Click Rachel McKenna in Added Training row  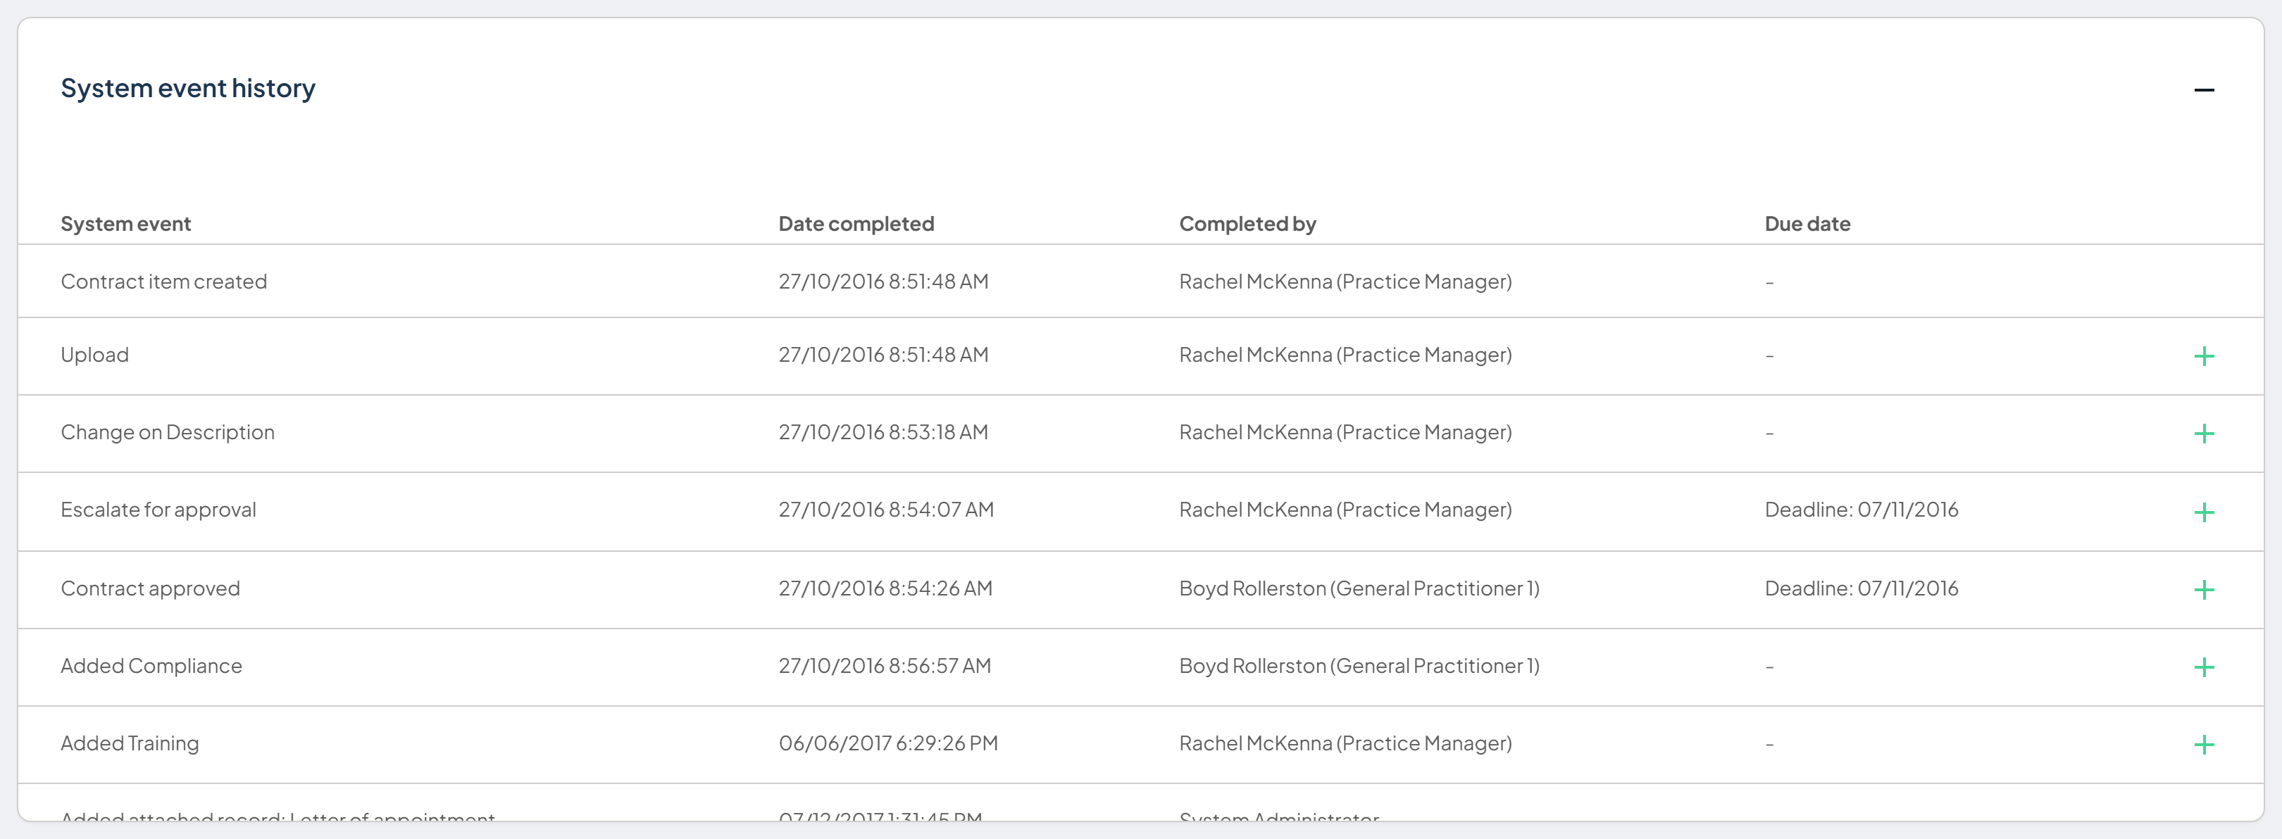[1346, 743]
